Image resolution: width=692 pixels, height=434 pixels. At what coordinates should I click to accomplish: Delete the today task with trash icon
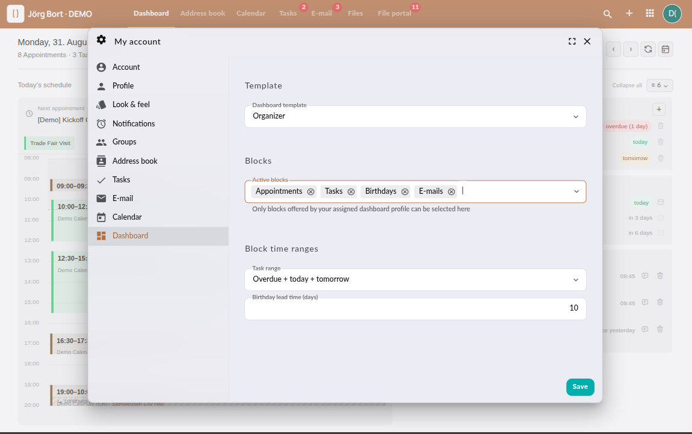pos(661,141)
